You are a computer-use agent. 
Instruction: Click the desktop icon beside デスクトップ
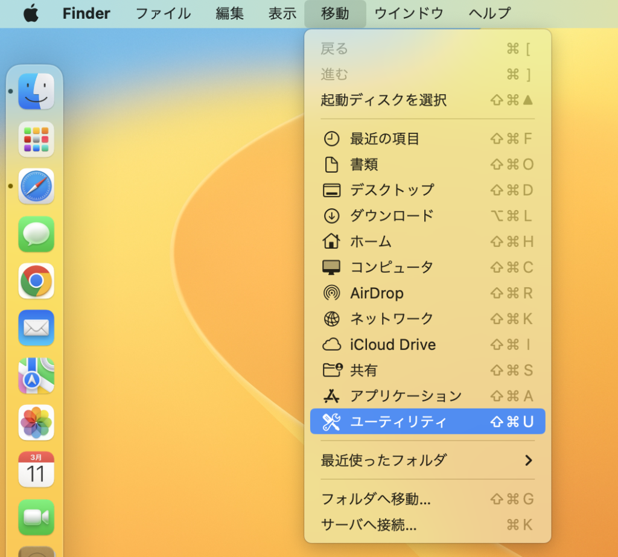[x=331, y=190]
